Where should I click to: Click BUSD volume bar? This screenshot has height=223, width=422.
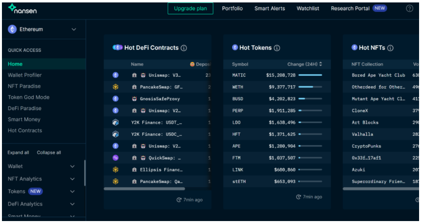[311, 99]
